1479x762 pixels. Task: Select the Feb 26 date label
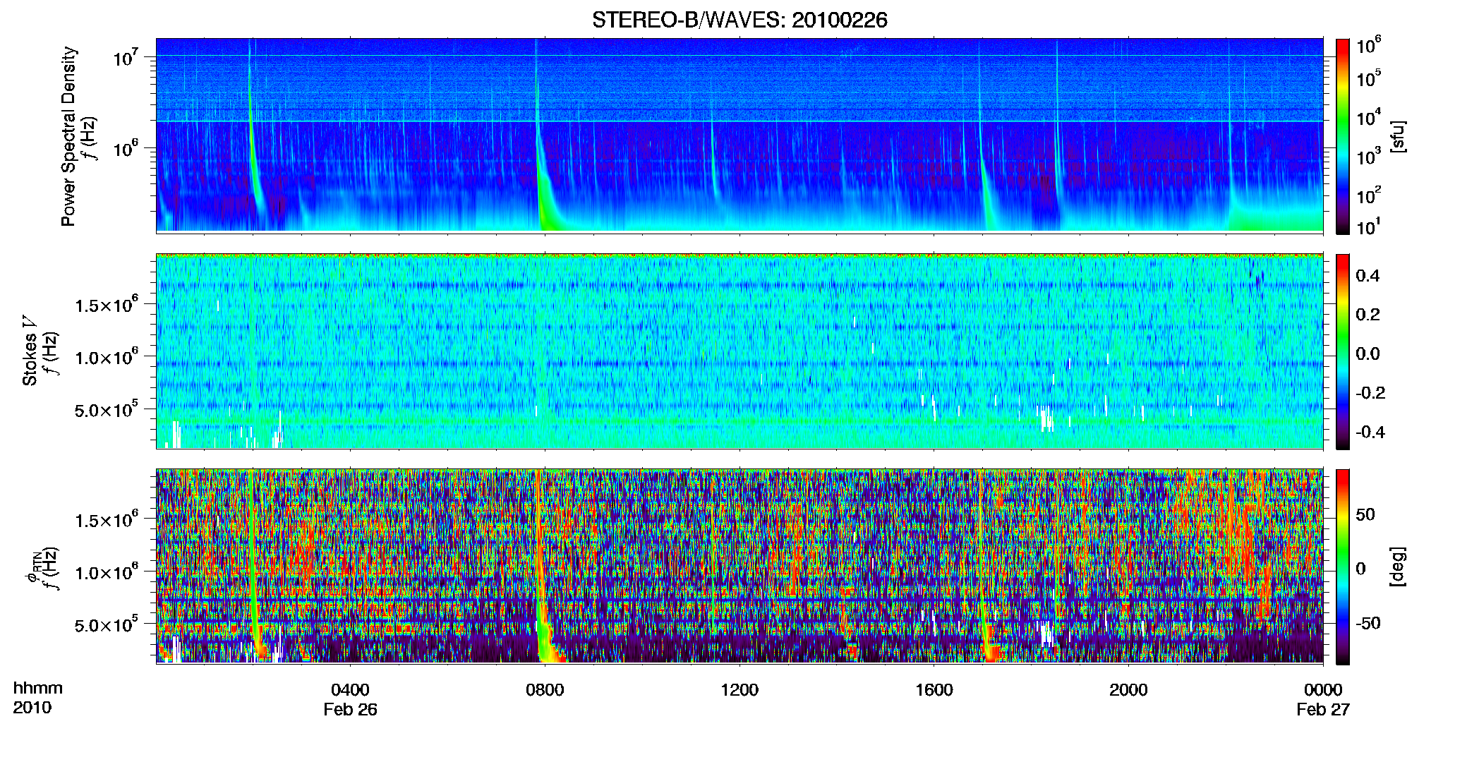[x=350, y=709]
